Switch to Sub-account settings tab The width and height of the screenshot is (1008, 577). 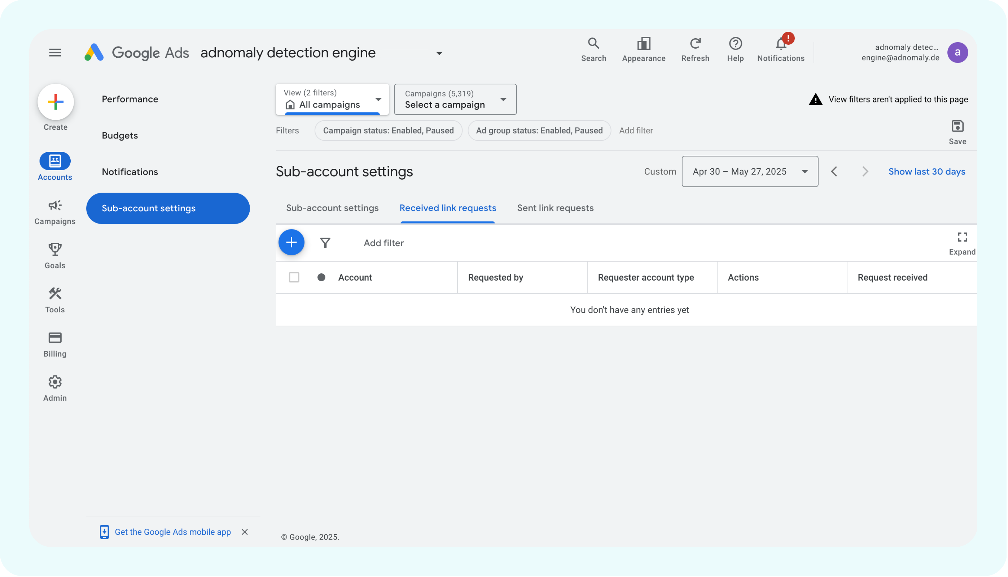[x=332, y=208]
